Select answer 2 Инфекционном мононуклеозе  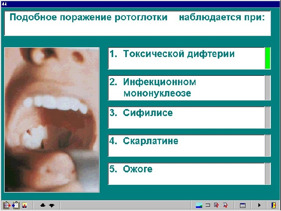187,88
